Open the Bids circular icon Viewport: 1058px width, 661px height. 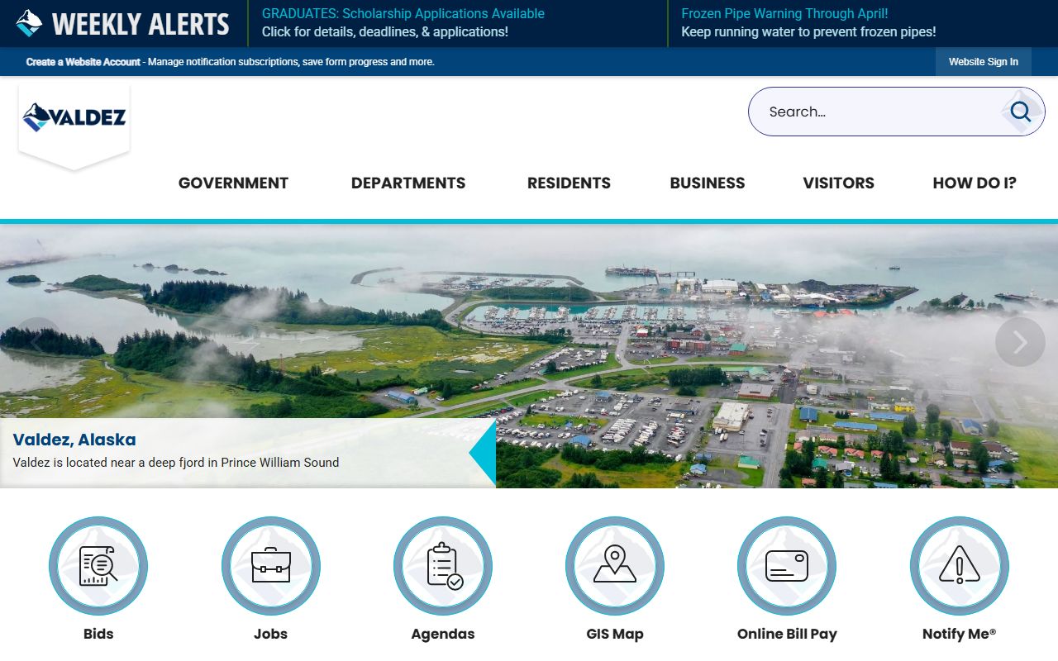click(x=98, y=566)
